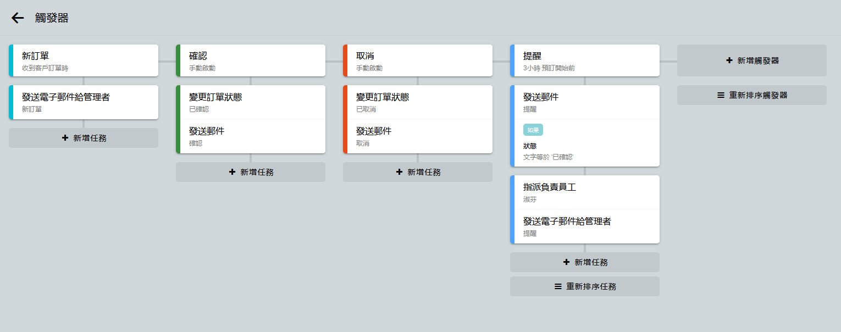Click the reorder icon beside 重新排序任務
The height and width of the screenshot is (332, 841).
558,286
